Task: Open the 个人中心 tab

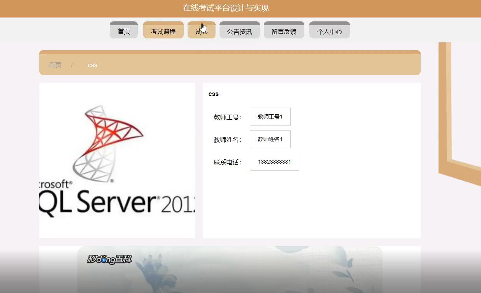Action: [x=330, y=30]
